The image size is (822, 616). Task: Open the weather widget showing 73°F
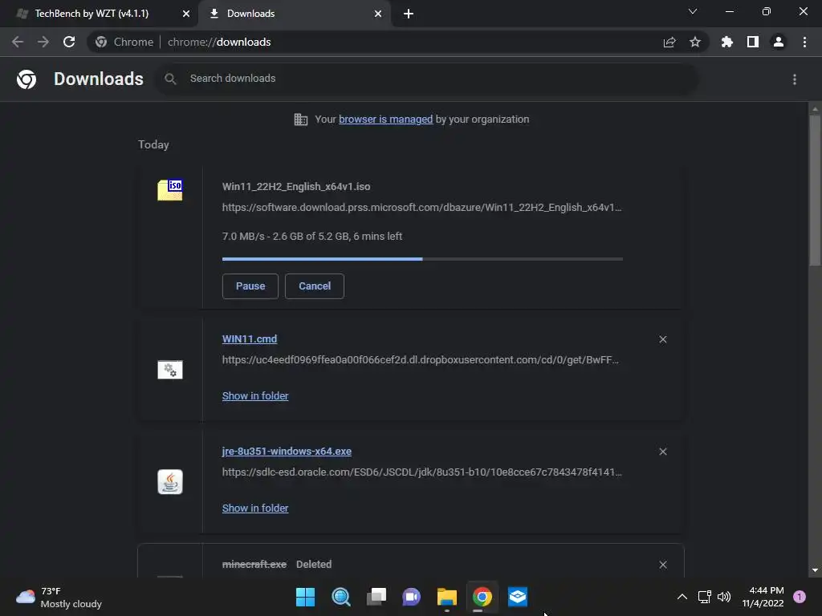coord(59,597)
